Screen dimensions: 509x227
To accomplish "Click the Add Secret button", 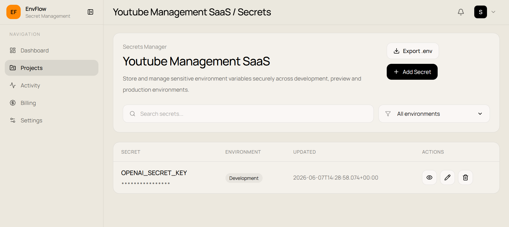I will point(412,72).
